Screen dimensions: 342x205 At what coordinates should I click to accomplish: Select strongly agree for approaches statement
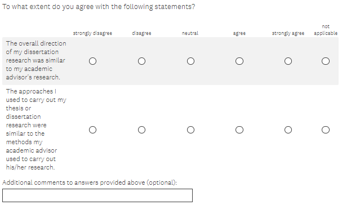[288, 130]
